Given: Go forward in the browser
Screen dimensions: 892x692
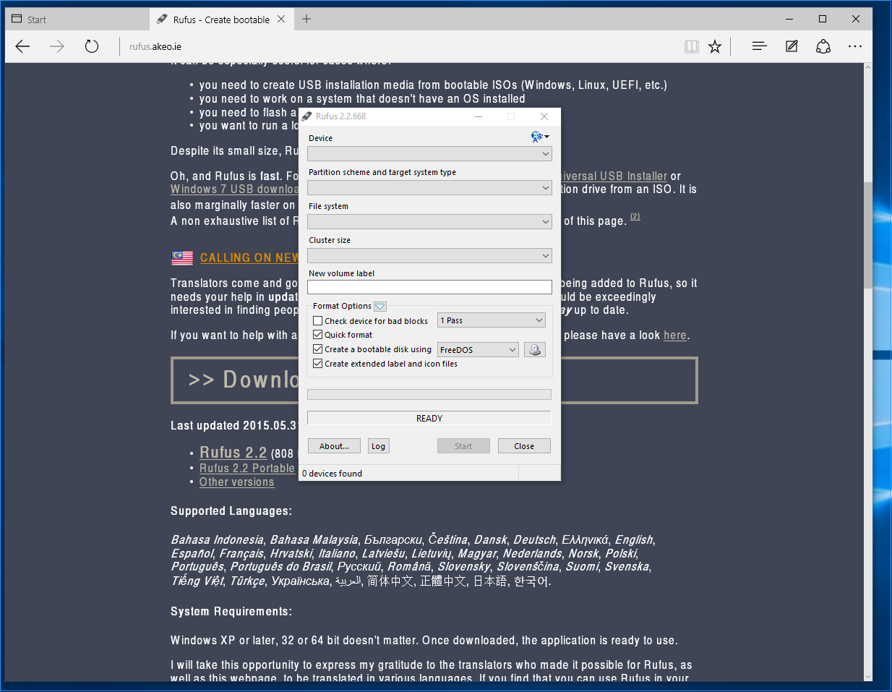Looking at the screenshot, I should click(x=57, y=46).
